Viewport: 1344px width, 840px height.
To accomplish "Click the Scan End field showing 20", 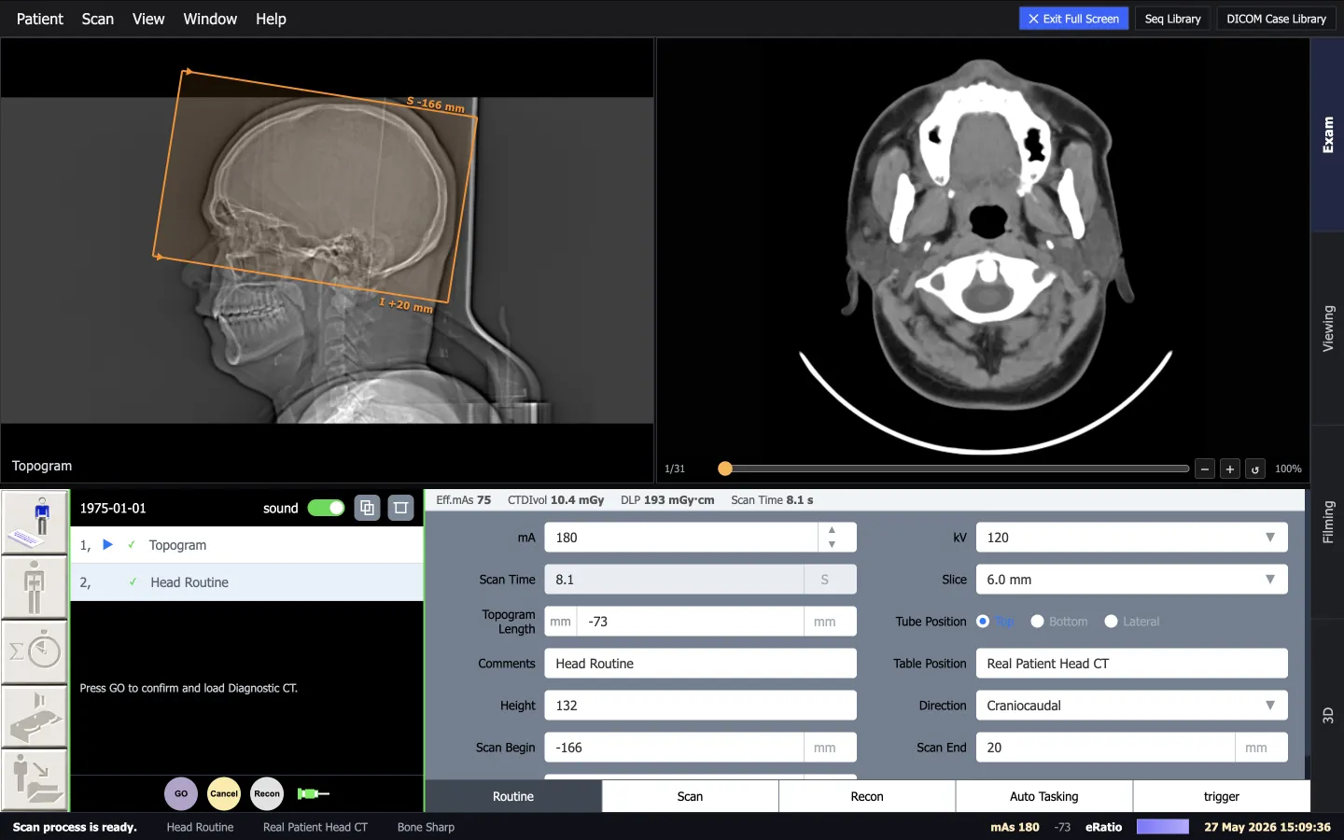I will coord(1105,748).
